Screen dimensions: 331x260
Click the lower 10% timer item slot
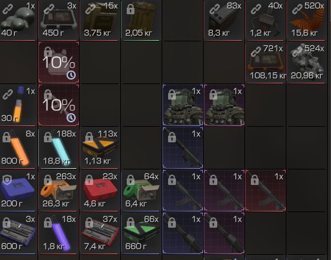point(59,105)
